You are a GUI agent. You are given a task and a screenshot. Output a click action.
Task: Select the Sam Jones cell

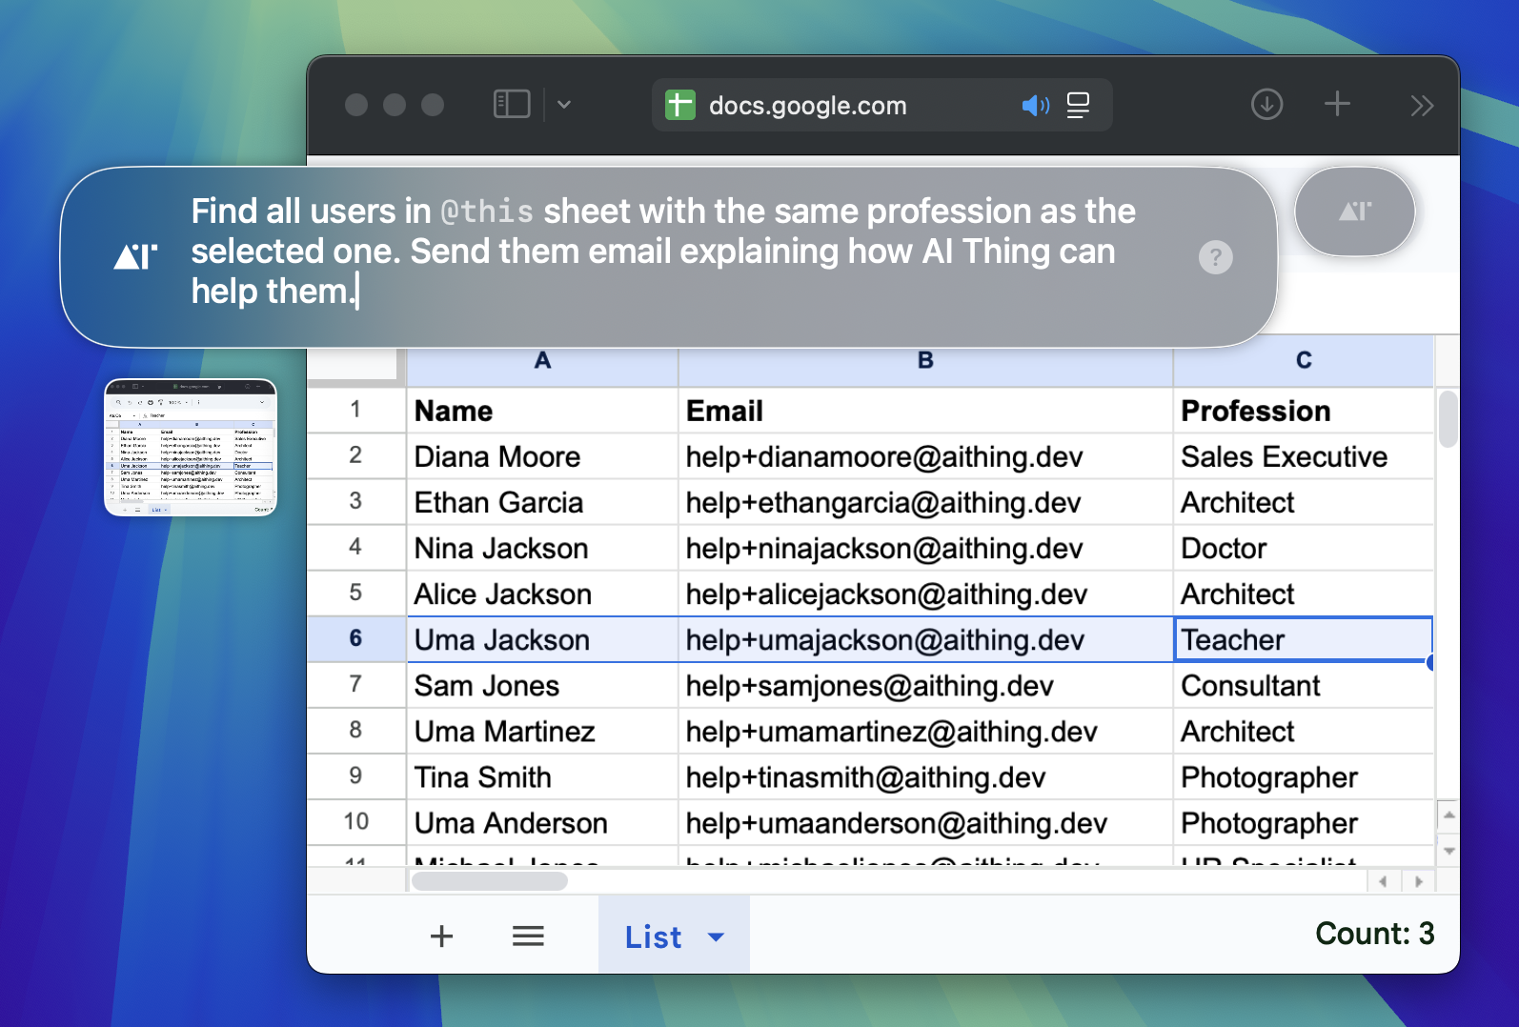click(x=542, y=685)
